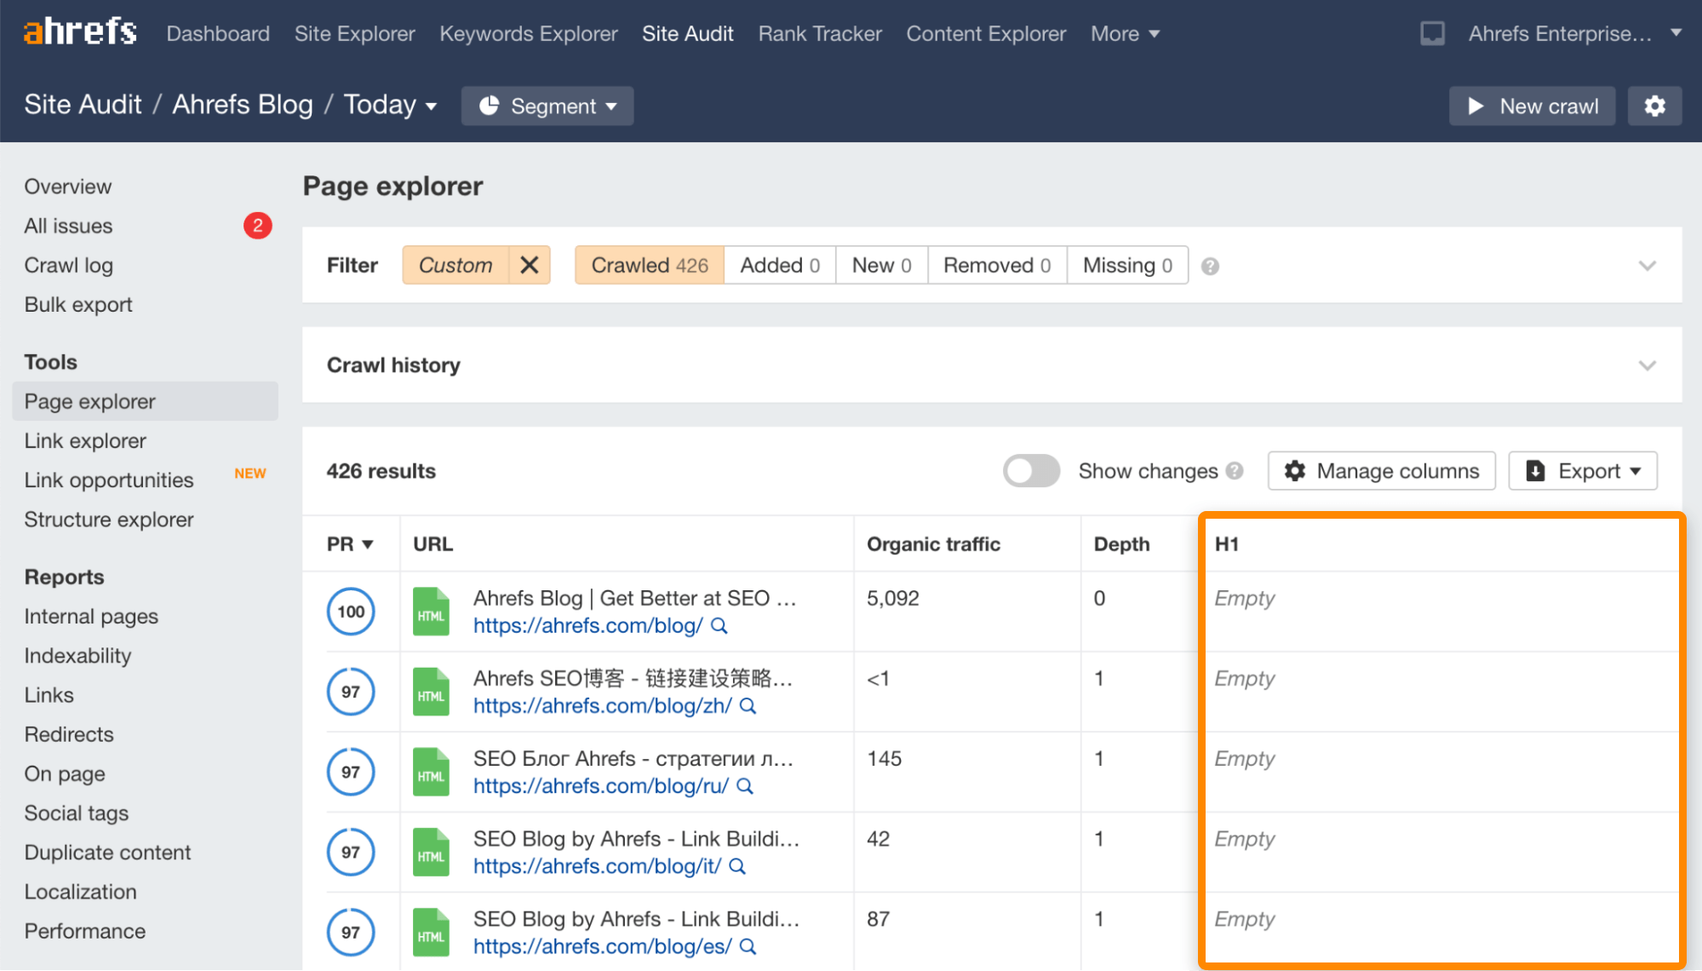Open the More menu in top navigation
The image size is (1702, 971).
coord(1124,34)
